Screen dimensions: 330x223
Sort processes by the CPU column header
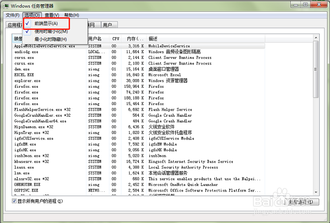[115, 39]
